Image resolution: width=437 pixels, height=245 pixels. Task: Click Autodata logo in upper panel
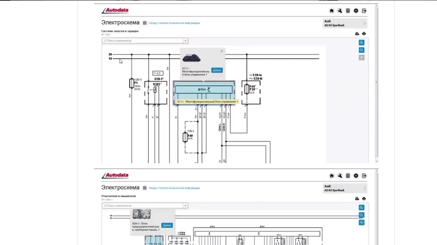(x=115, y=11)
